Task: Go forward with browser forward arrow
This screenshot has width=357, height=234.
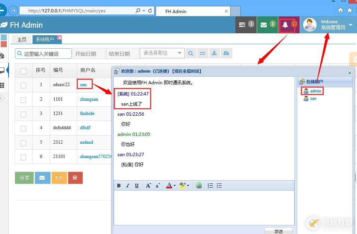Action: (13, 10)
